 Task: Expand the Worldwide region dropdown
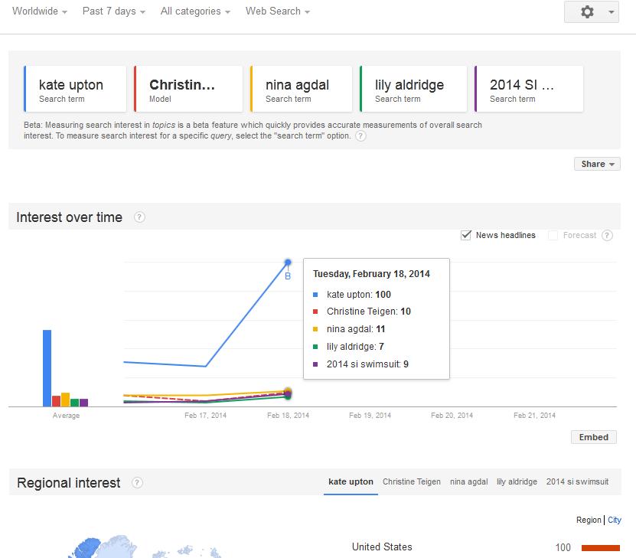pos(40,11)
